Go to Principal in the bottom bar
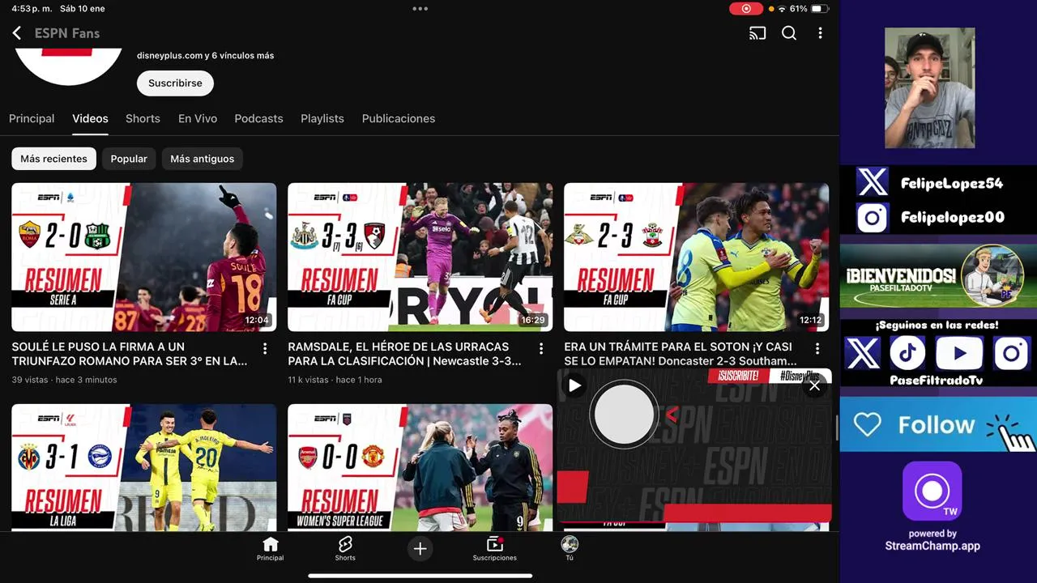 click(271, 549)
